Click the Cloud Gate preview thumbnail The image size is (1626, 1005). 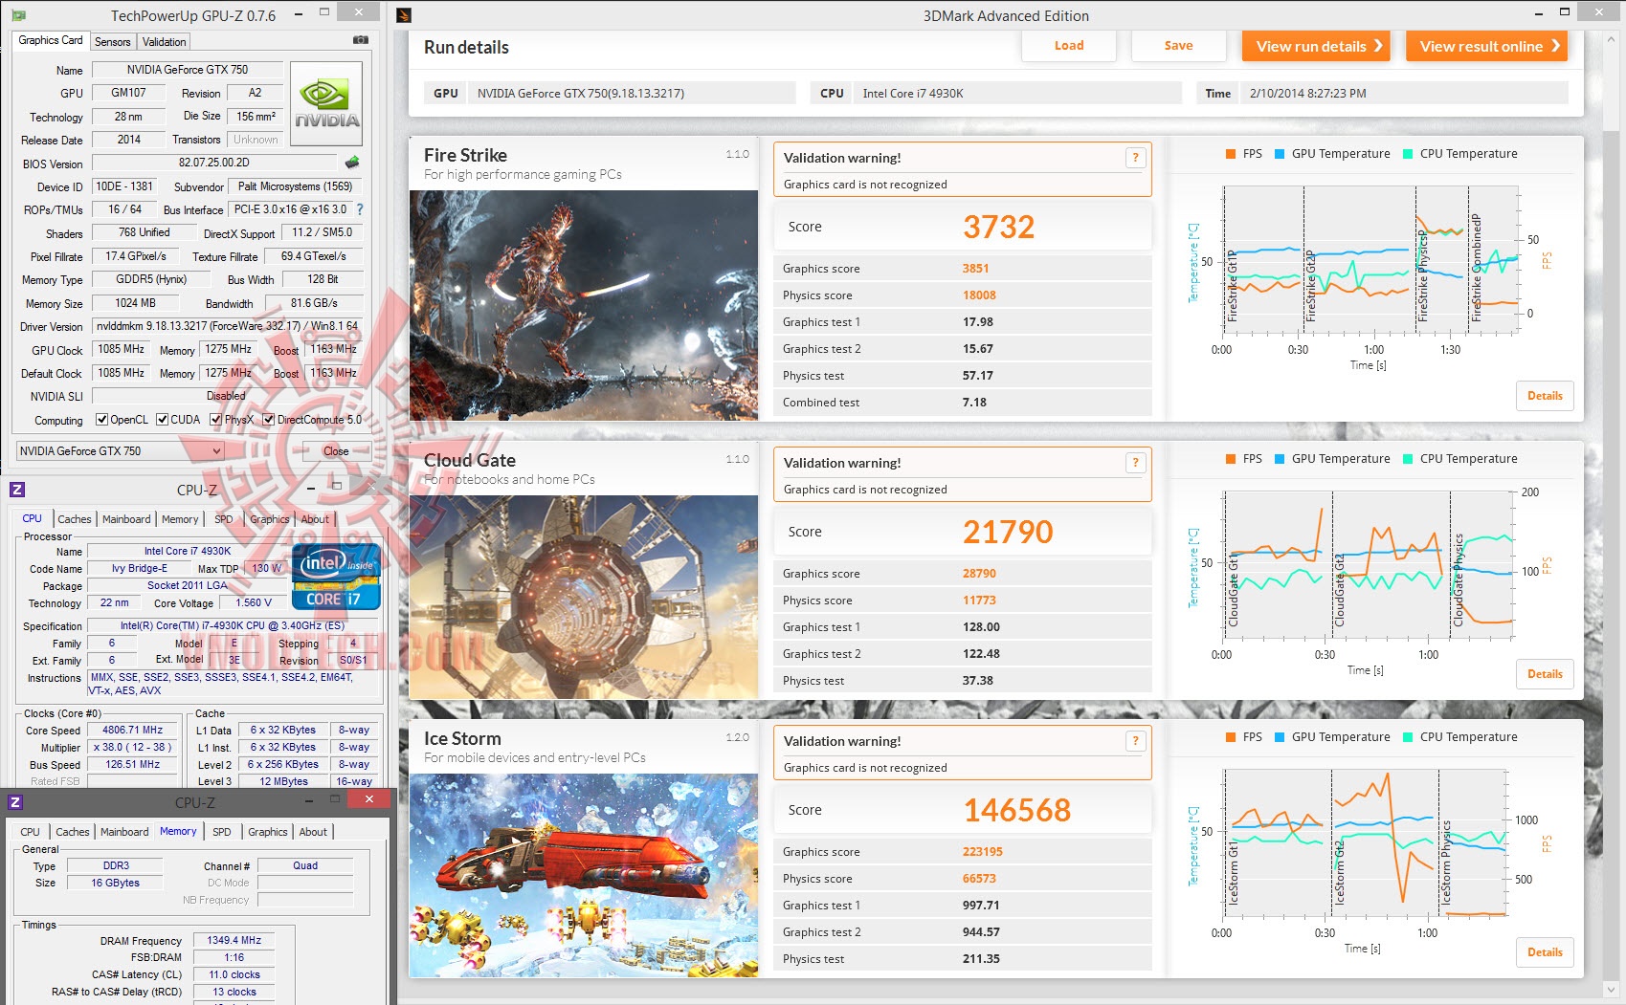584,597
